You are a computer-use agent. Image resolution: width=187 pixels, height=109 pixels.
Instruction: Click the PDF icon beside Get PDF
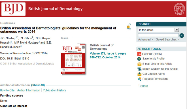(139, 54)
